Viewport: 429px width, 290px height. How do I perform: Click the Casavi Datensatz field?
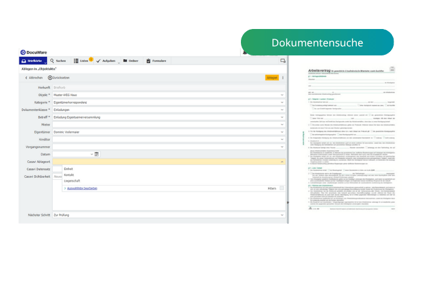coord(57,169)
